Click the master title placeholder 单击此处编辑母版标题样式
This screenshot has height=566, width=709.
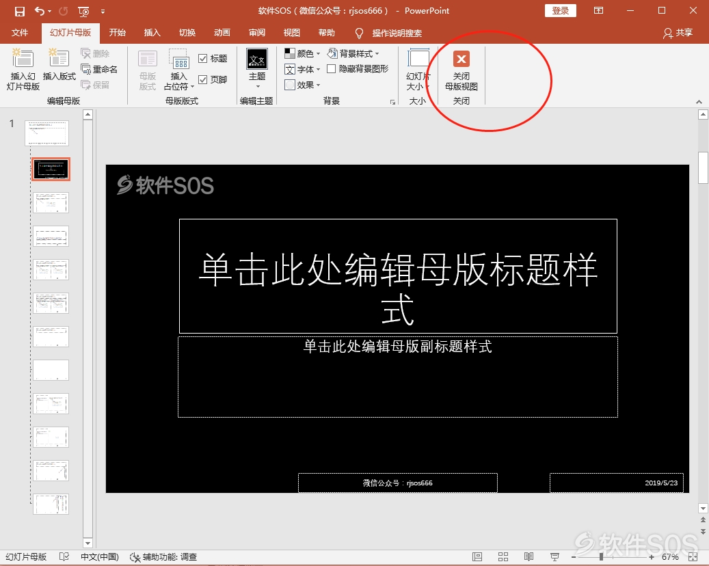(x=399, y=275)
